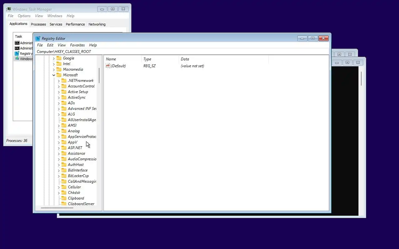Expand the Active Setup key
Viewport: 399px width, 249px height.
click(59, 92)
